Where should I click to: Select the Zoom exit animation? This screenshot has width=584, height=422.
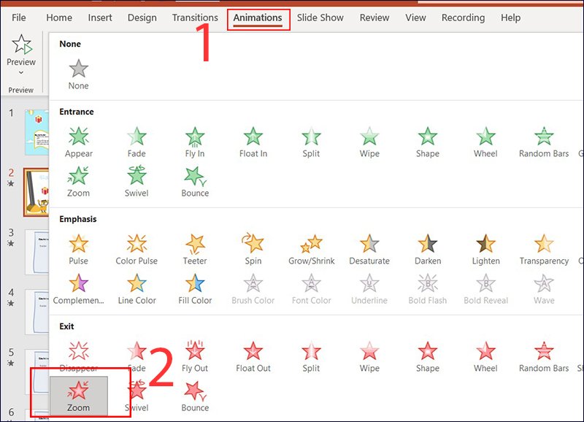tap(79, 396)
